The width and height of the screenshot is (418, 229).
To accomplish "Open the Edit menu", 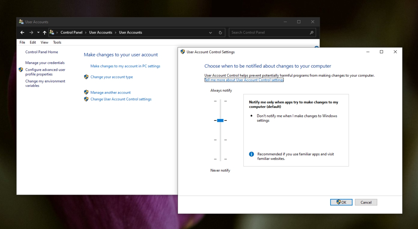I will 33,42.
